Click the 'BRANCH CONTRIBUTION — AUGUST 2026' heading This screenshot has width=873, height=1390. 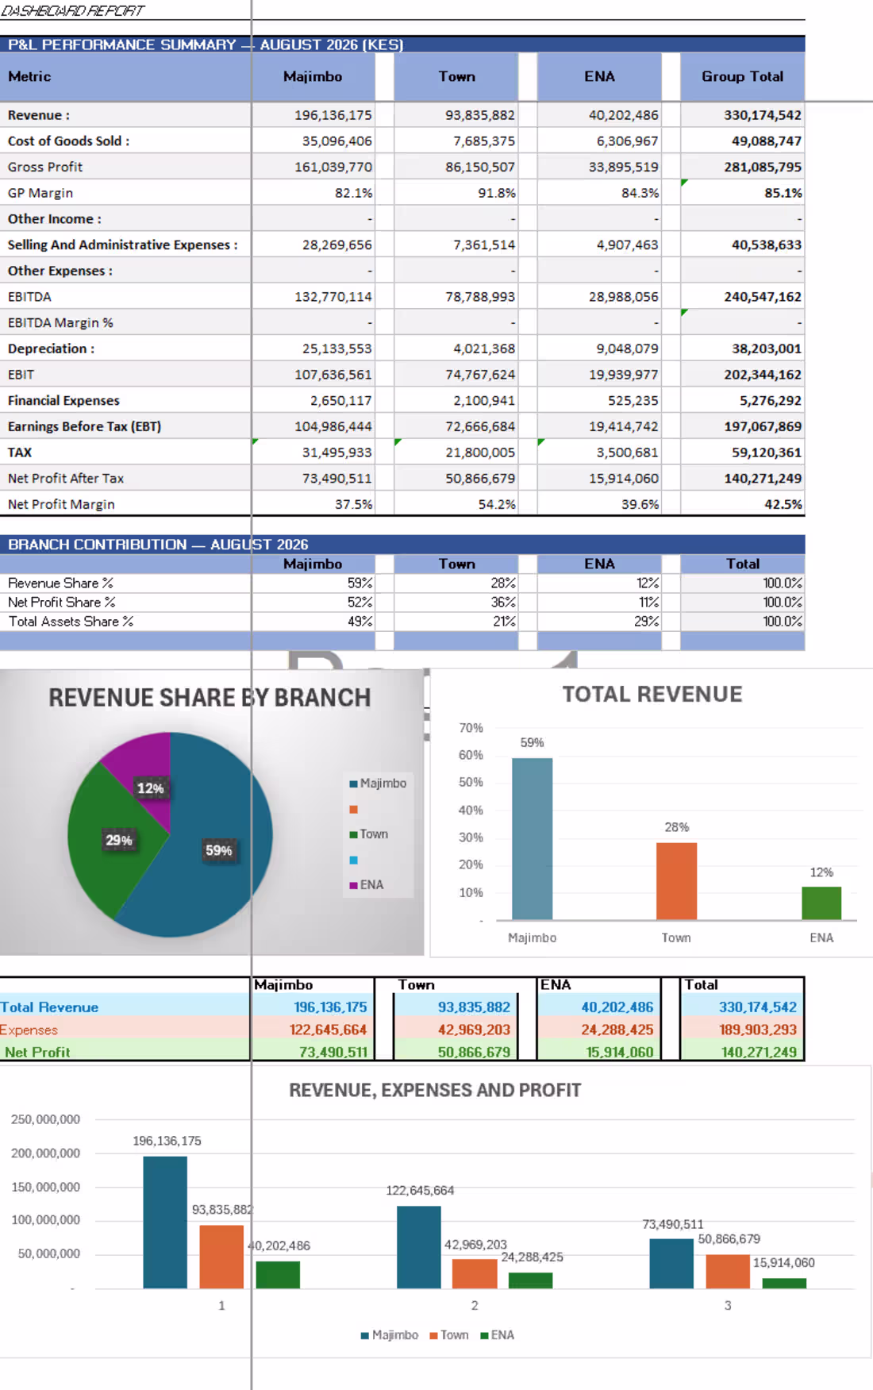coord(158,545)
